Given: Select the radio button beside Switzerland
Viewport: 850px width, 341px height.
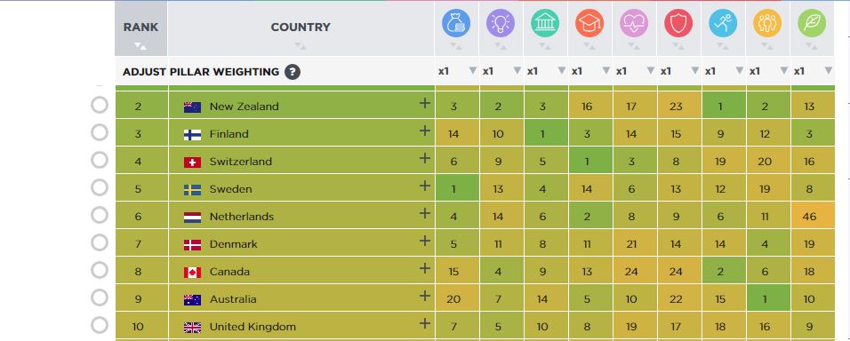Looking at the screenshot, I should coord(100,160).
